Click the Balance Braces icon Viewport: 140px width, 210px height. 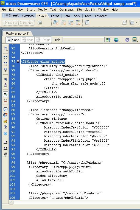[x=5, y=85]
